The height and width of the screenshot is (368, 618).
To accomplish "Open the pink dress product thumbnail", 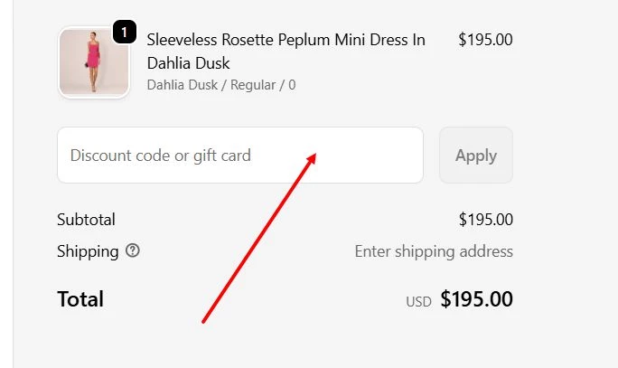I will point(93,62).
